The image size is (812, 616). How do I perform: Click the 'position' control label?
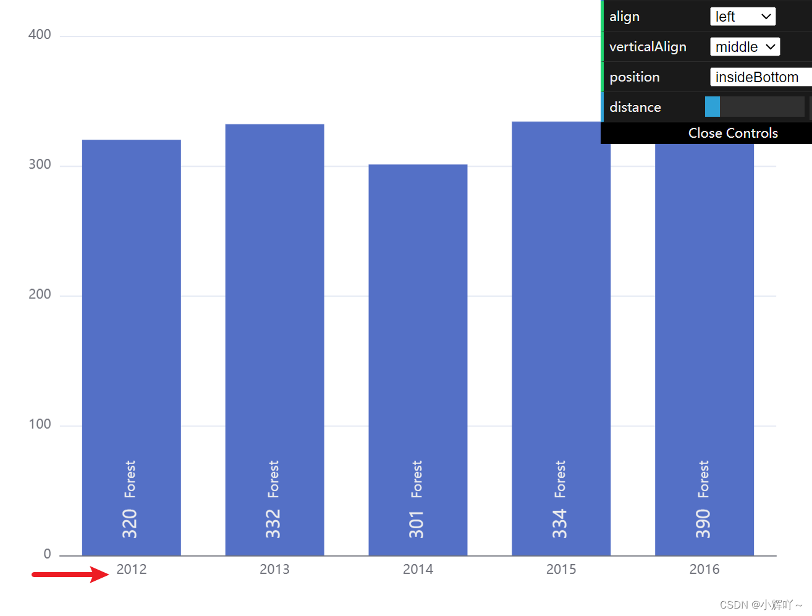pos(635,77)
